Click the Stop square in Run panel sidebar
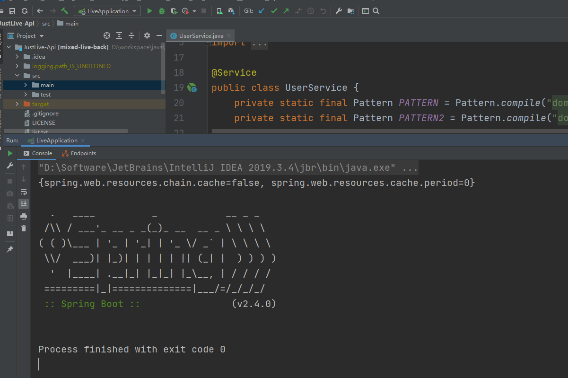The width and height of the screenshot is (568, 378). 10,181
